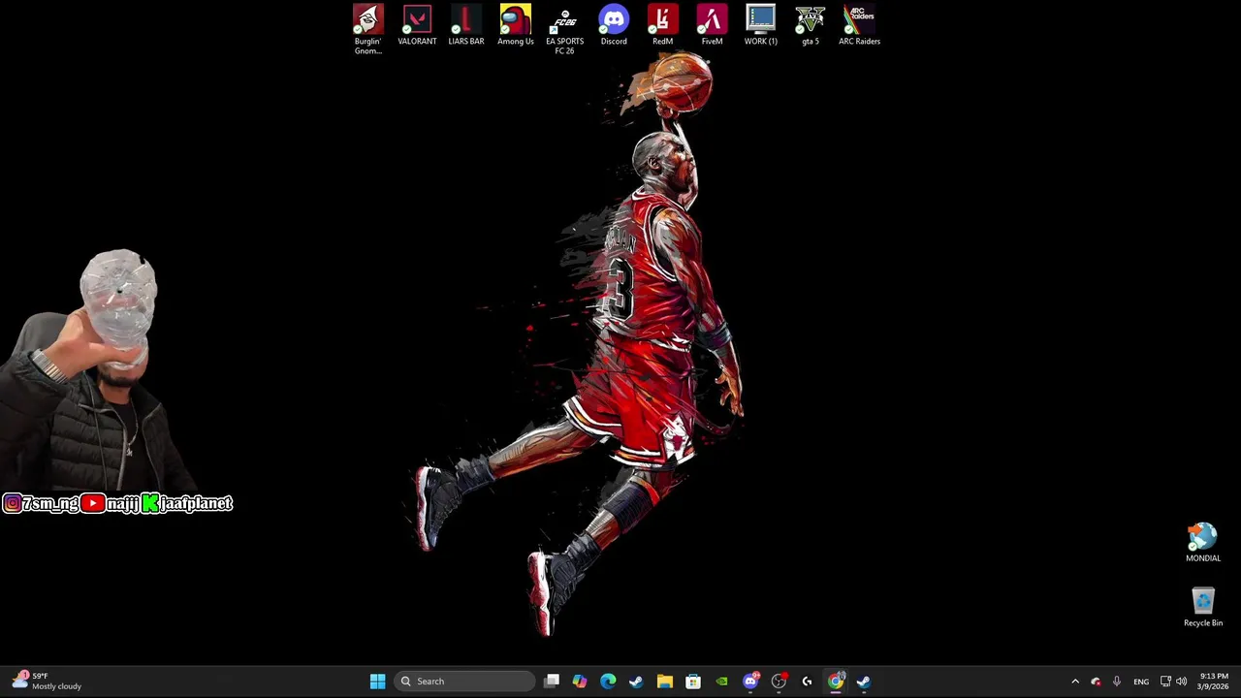Open the OneDrive tray icon with red error badge
Image resolution: width=1241 pixels, height=698 pixels.
coord(1096,682)
